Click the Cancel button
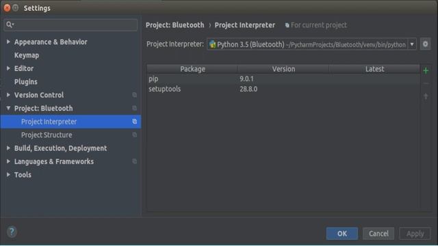 point(378,234)
